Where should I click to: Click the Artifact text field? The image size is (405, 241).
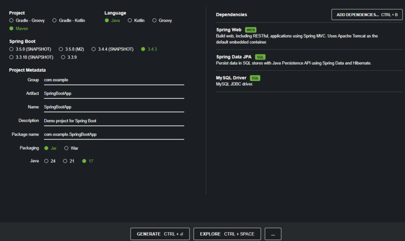click(114, 93)
